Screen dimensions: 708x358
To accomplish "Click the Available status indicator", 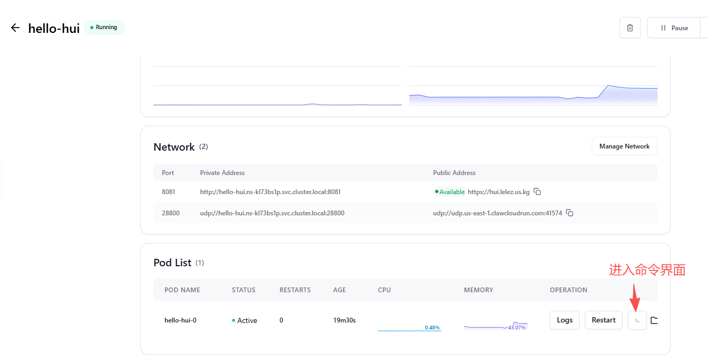I will coord(450,192).
